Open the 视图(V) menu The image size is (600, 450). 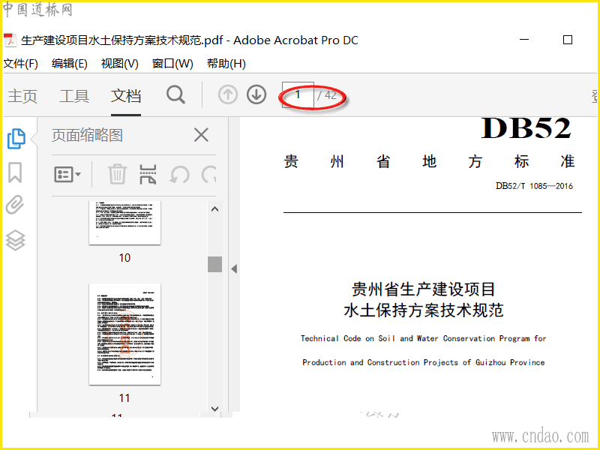click(119, 64)
